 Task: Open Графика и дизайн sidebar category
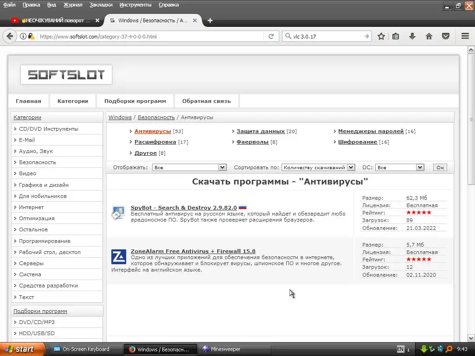pyautogui.click(x=57, y=185)
